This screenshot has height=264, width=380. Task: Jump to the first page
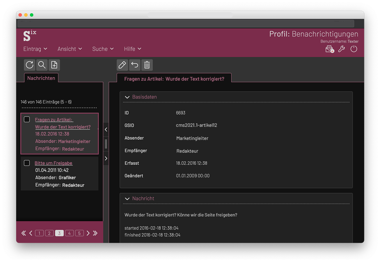point(23,233)
